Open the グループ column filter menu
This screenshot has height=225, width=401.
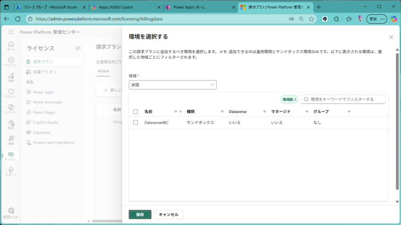point(349,112)
